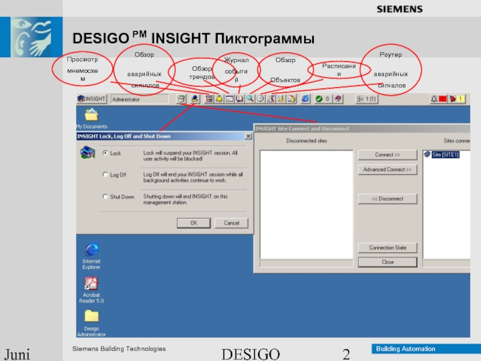The width and height of the screenshot is (481, 361).
Task: Click the toolbar icon right of Alarm Router
Action: (x=281, y=99)
